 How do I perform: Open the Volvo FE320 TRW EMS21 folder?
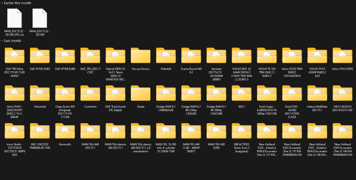point(292,55)
